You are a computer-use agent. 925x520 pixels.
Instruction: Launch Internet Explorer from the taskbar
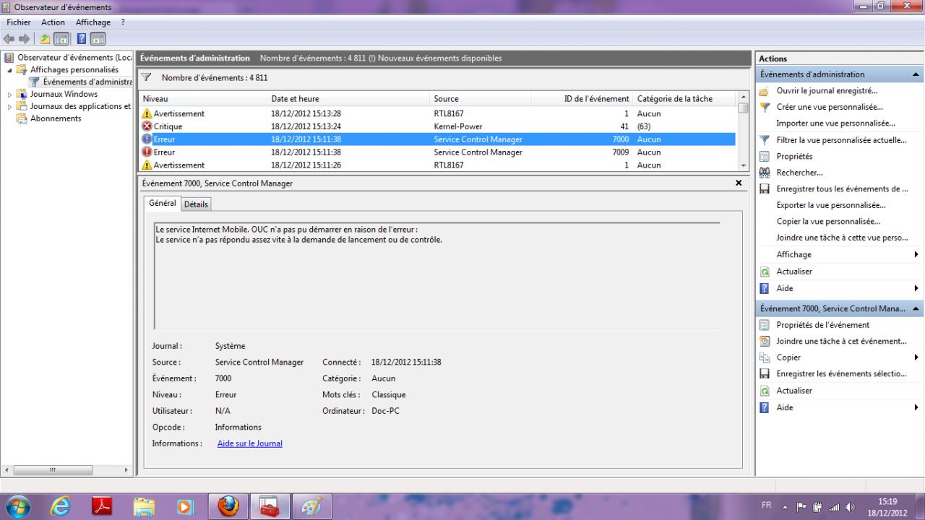61,506
